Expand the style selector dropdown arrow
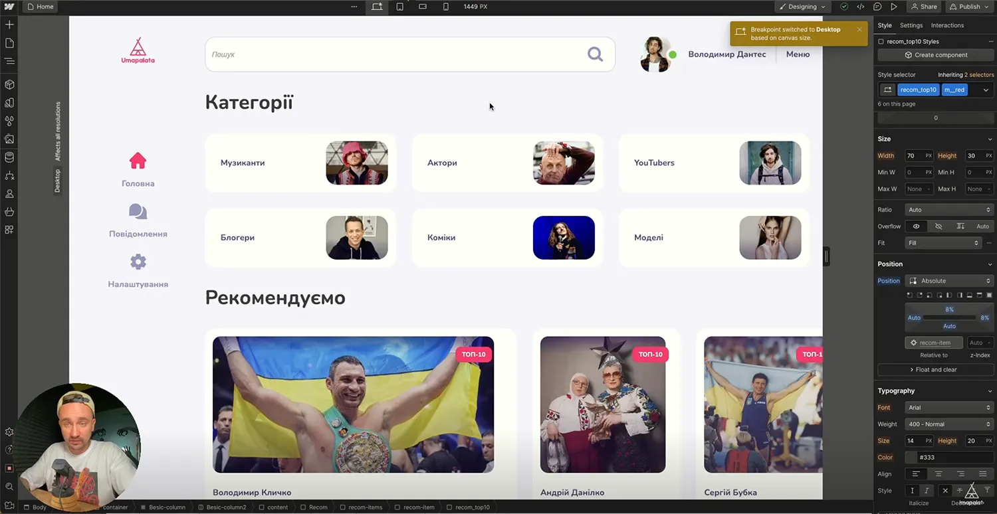The width and height of the screenshot is (997, 514). pyautogui.click(x=985, y=90)
